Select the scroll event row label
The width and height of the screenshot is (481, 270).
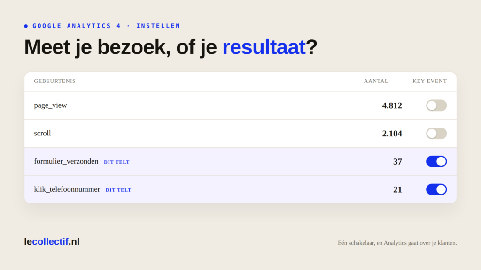[x=42, y=133]
